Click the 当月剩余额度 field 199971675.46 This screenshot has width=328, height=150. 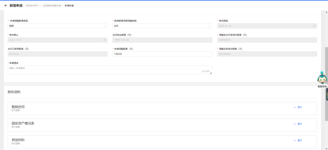click(x=162, y=40)
